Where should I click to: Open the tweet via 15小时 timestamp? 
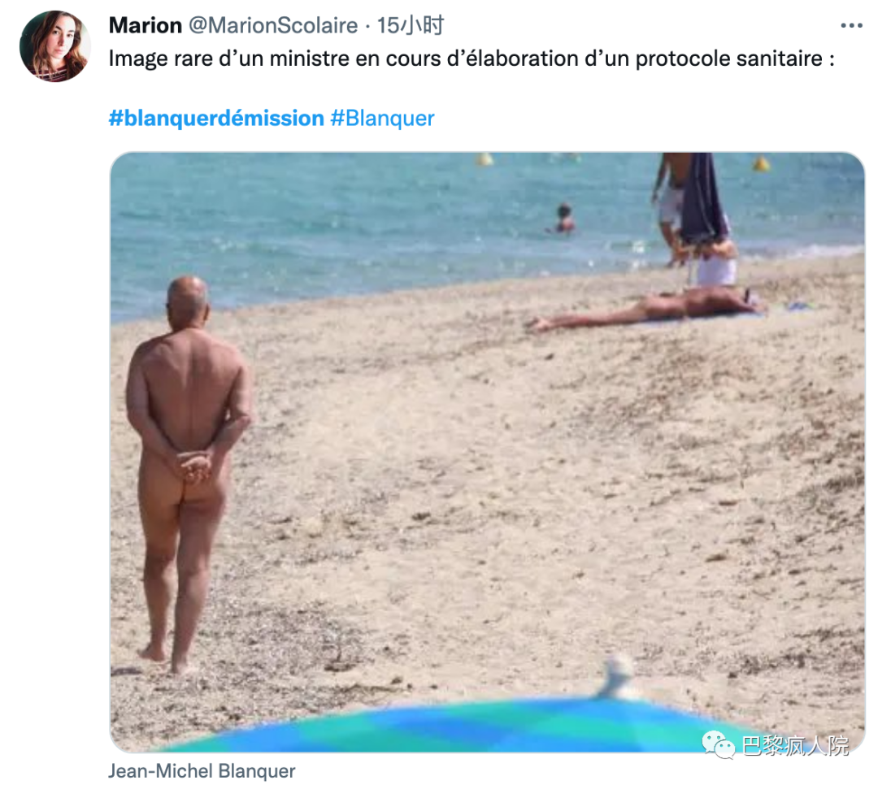click(410, 25)
